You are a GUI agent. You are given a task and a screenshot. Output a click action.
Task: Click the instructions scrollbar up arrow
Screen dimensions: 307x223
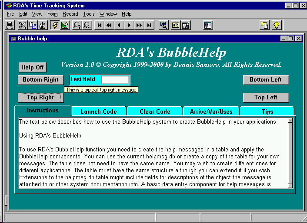(x=290, y=120)
